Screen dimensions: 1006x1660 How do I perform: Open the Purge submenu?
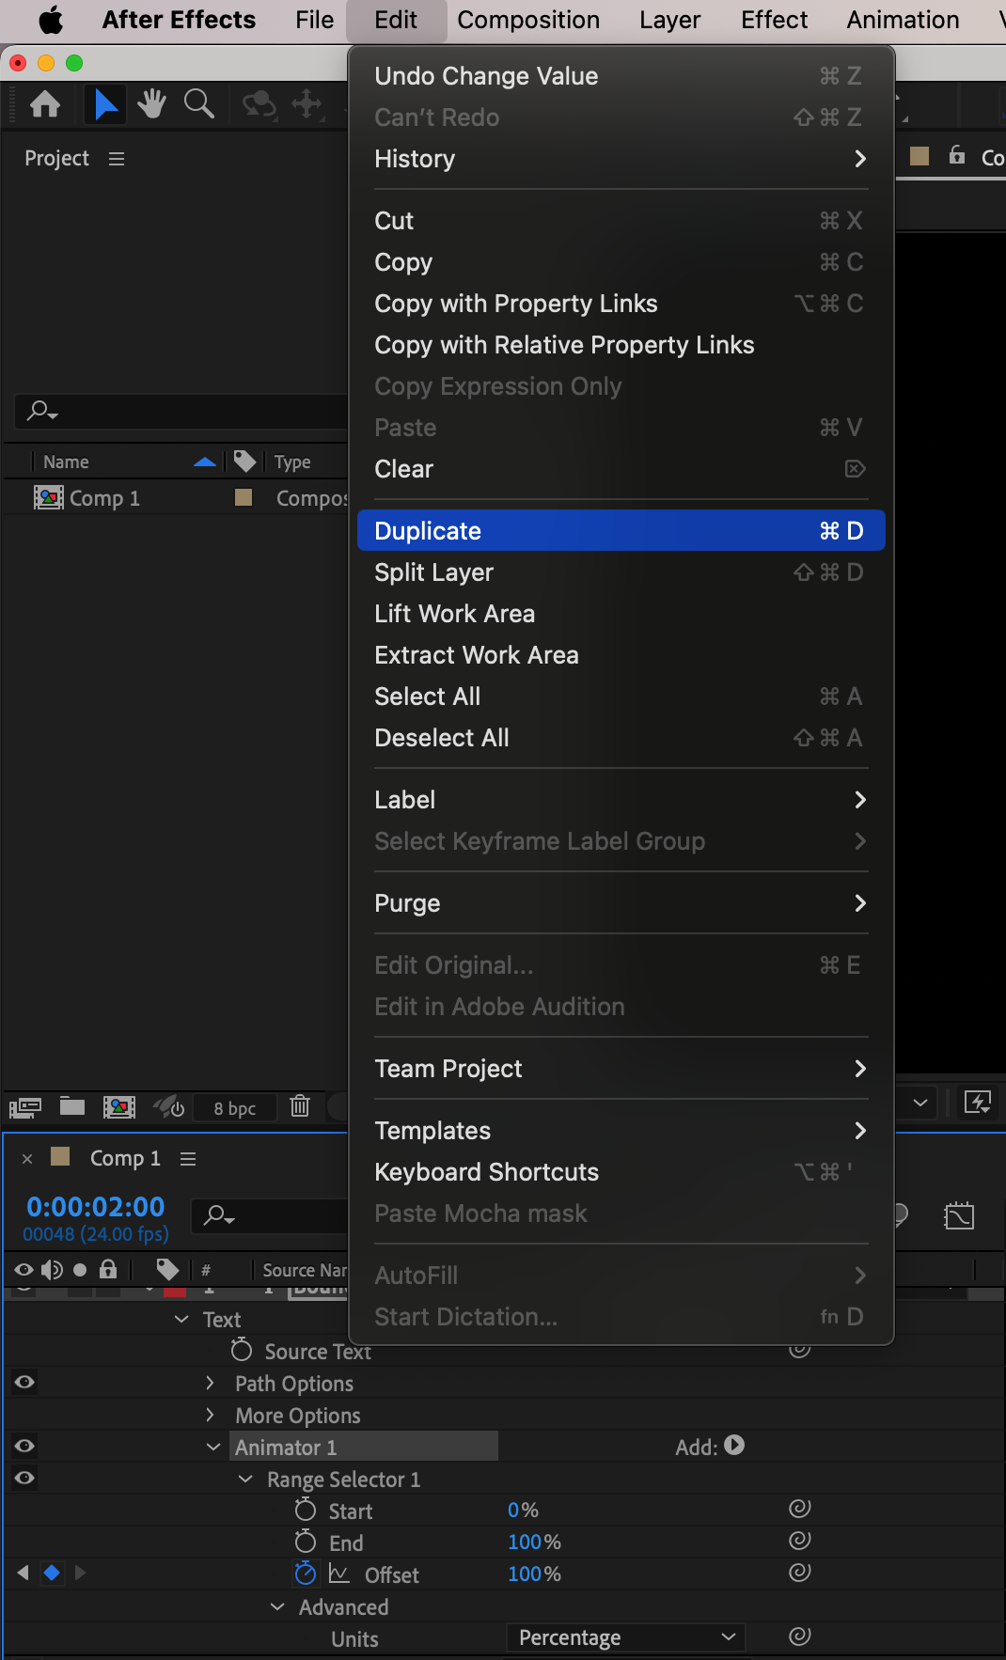click(621, 902)
